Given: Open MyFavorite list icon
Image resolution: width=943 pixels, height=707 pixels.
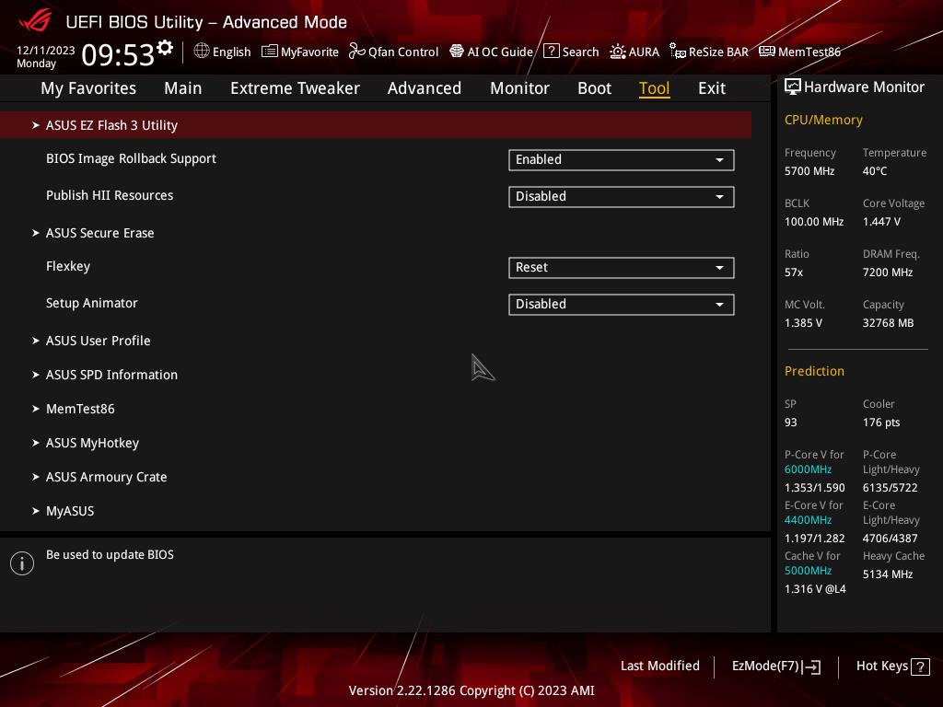Looking at the screenshot, I should tap(270, 52).
